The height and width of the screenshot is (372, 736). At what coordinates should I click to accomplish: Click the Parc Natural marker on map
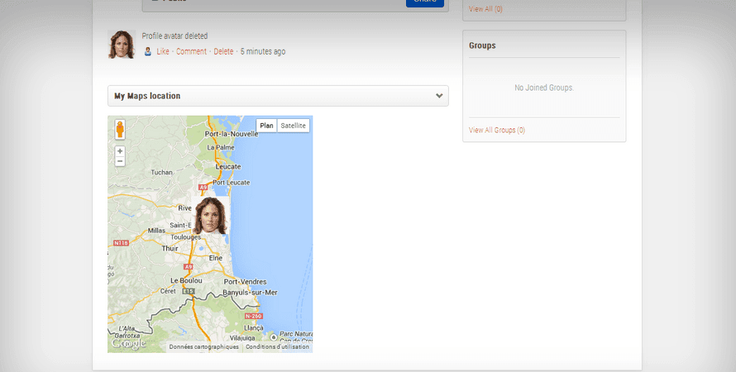pos(274,337)
